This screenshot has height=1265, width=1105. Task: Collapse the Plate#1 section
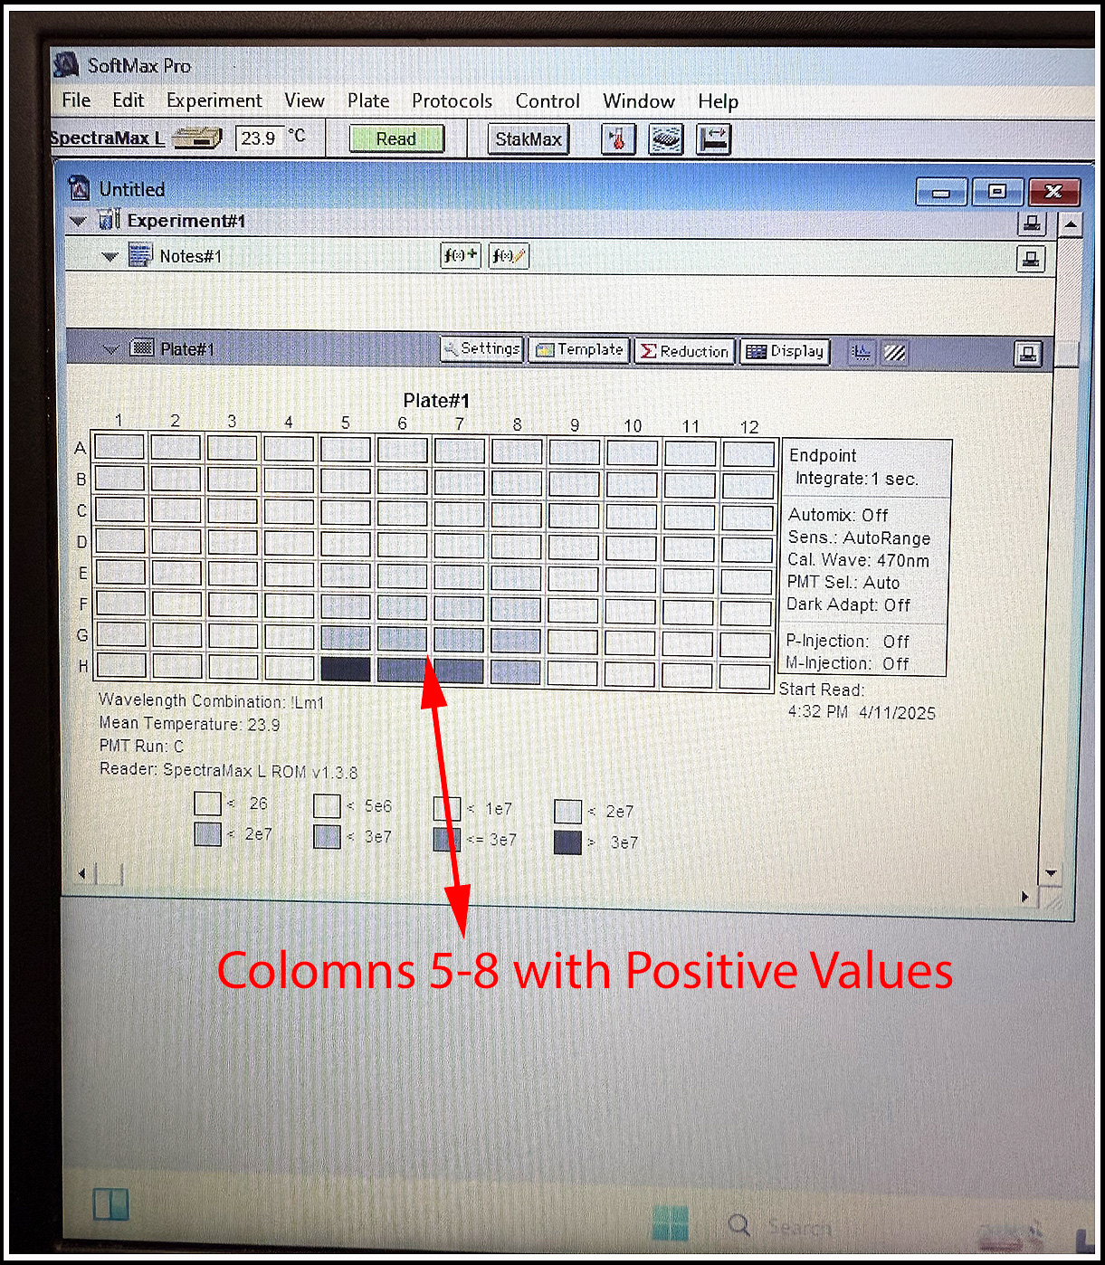click(111, 349)
